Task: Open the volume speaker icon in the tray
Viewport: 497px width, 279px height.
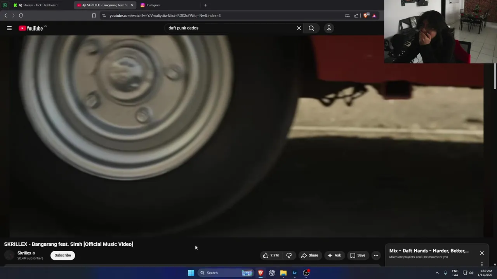Action: [x=471, y=273]
